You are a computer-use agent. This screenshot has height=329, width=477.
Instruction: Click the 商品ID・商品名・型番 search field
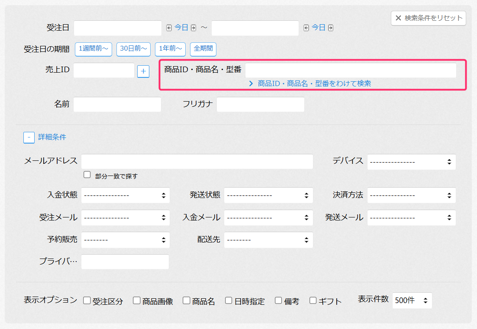click(351, 70)
